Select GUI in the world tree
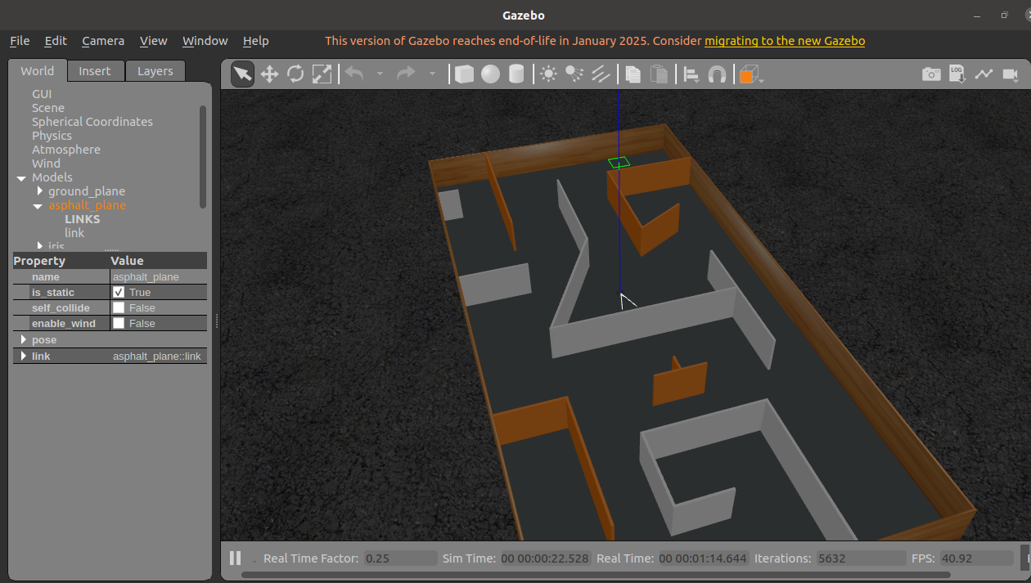 (x=42, y=94)
